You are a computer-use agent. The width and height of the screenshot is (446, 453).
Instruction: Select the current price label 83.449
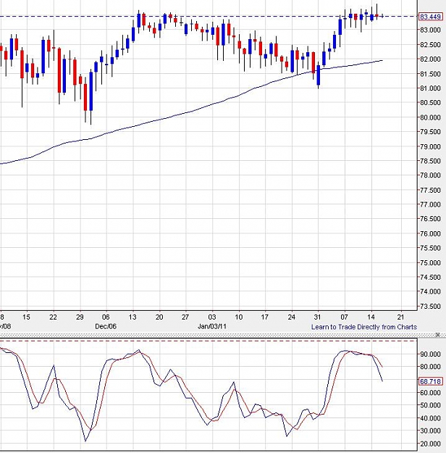[430, 17]
